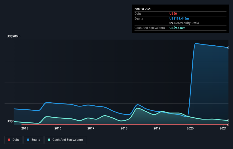The width and height of the screenshot is (233, 149).
Task: Select the 2019 x-axis label
Action: click(x=157, y=128)
